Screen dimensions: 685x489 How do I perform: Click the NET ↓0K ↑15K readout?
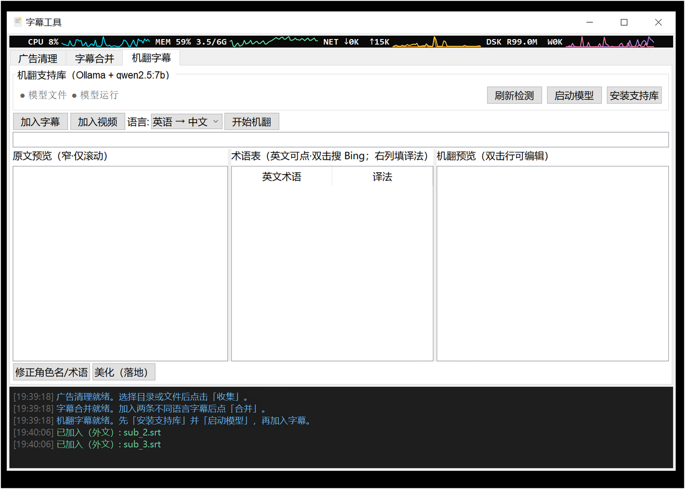356,42
